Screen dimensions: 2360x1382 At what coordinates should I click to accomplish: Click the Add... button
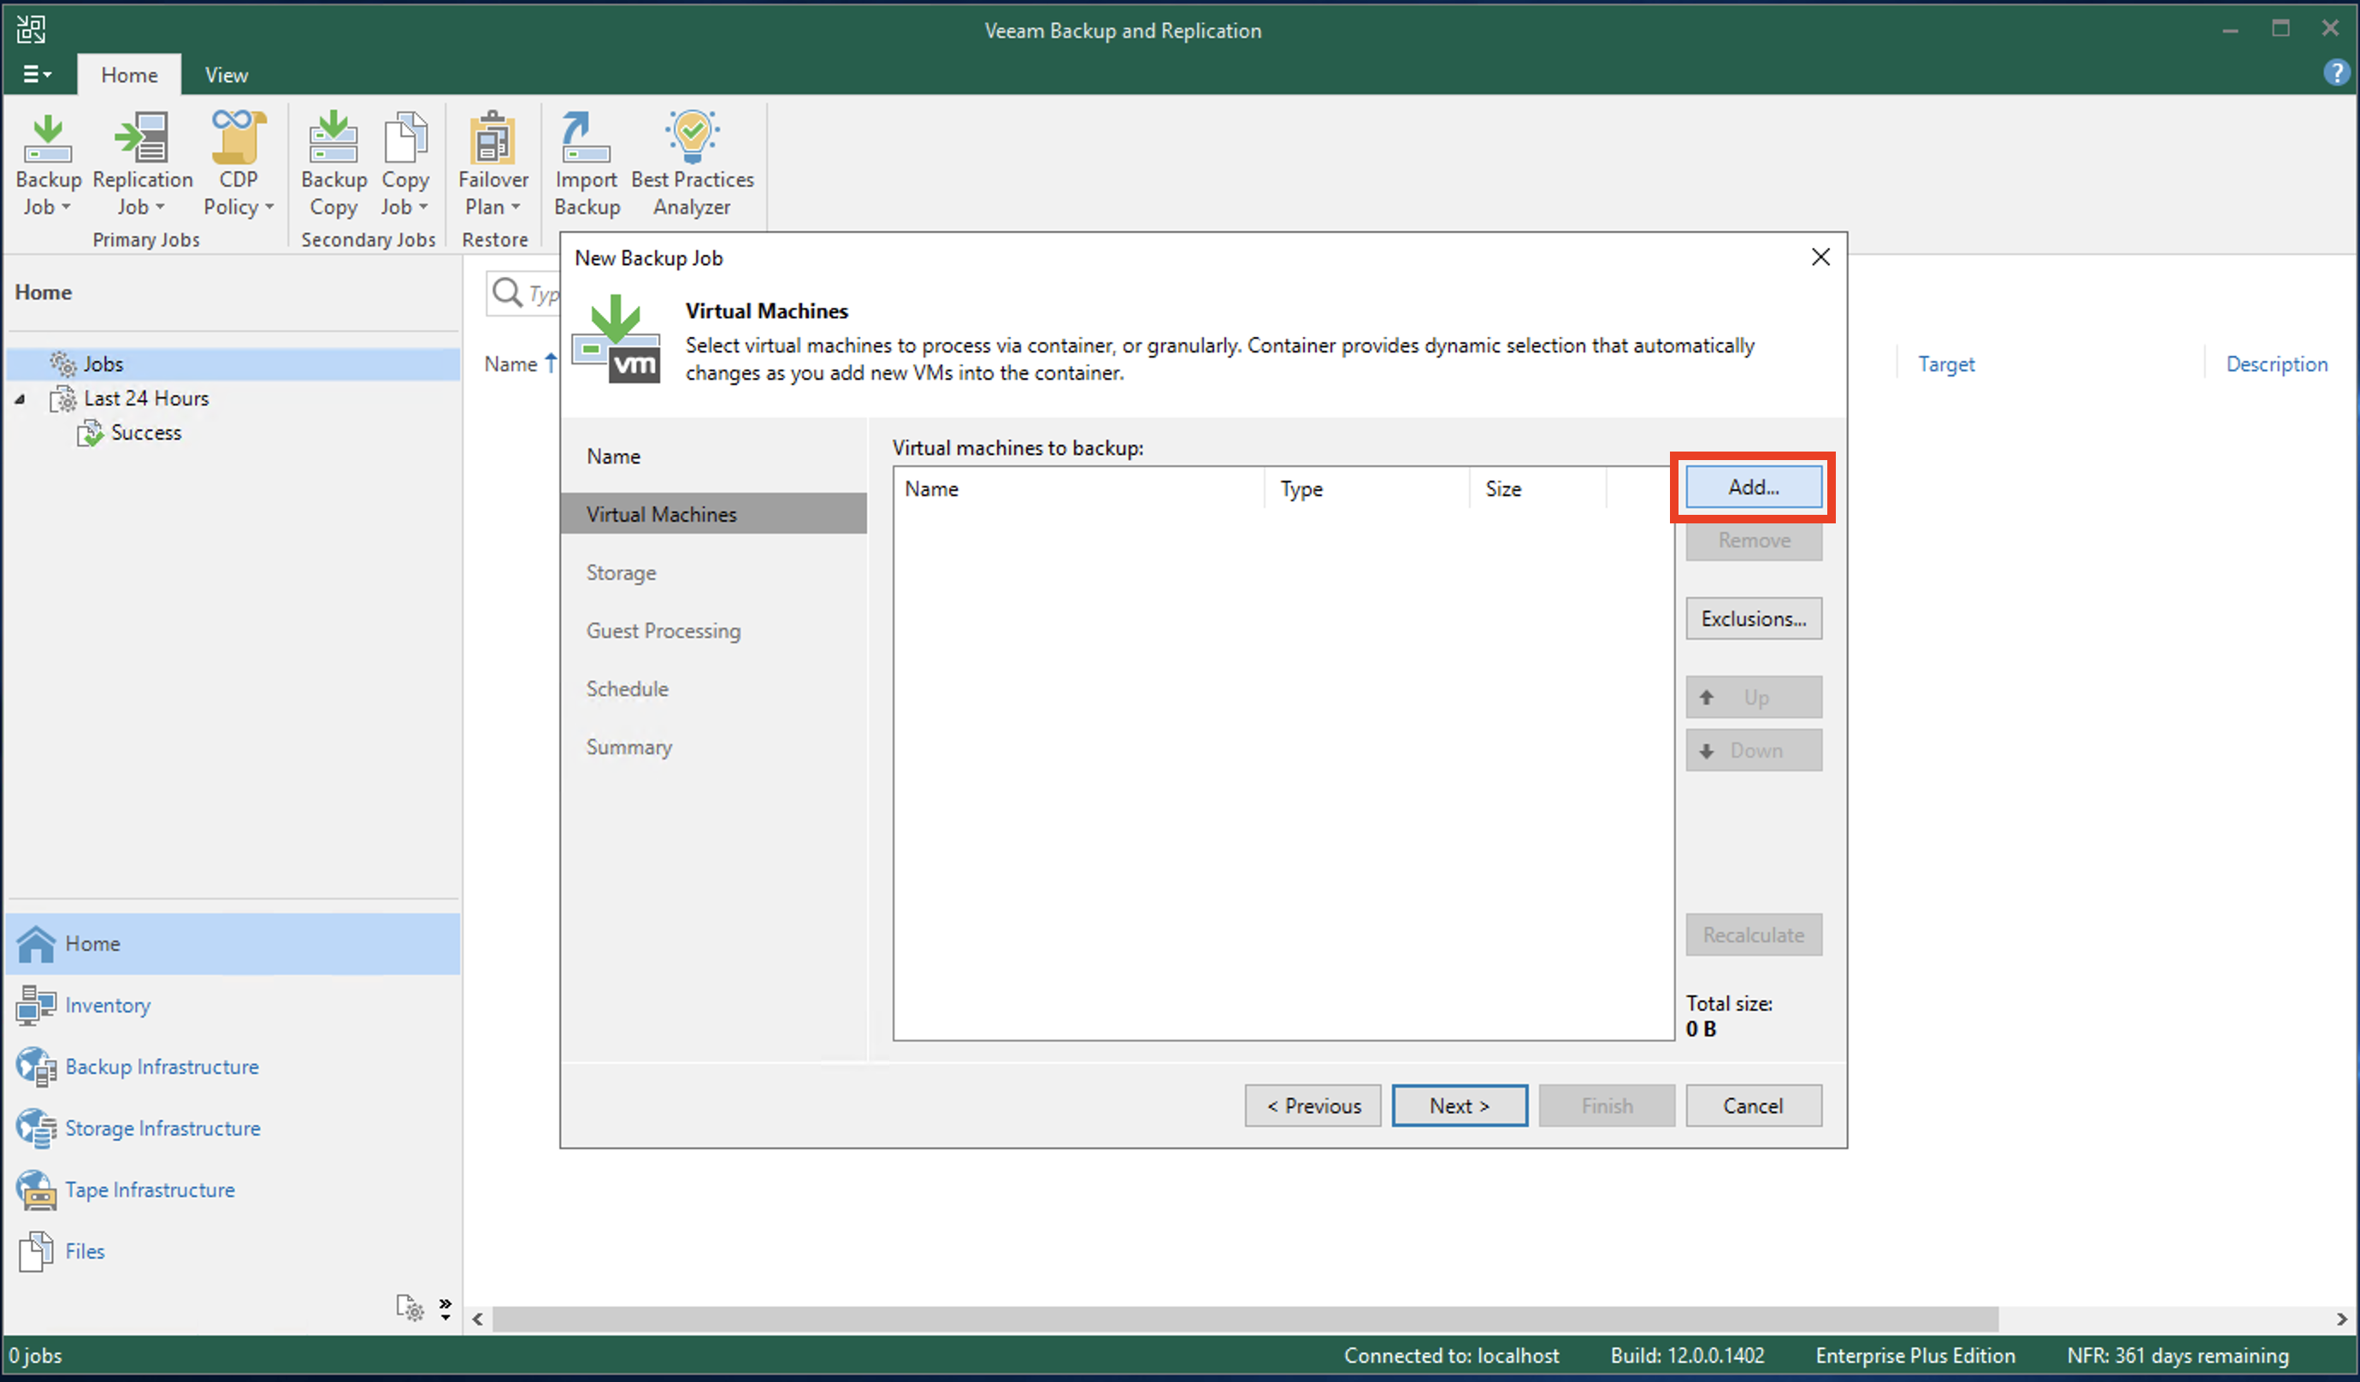tap(1753, 487)
